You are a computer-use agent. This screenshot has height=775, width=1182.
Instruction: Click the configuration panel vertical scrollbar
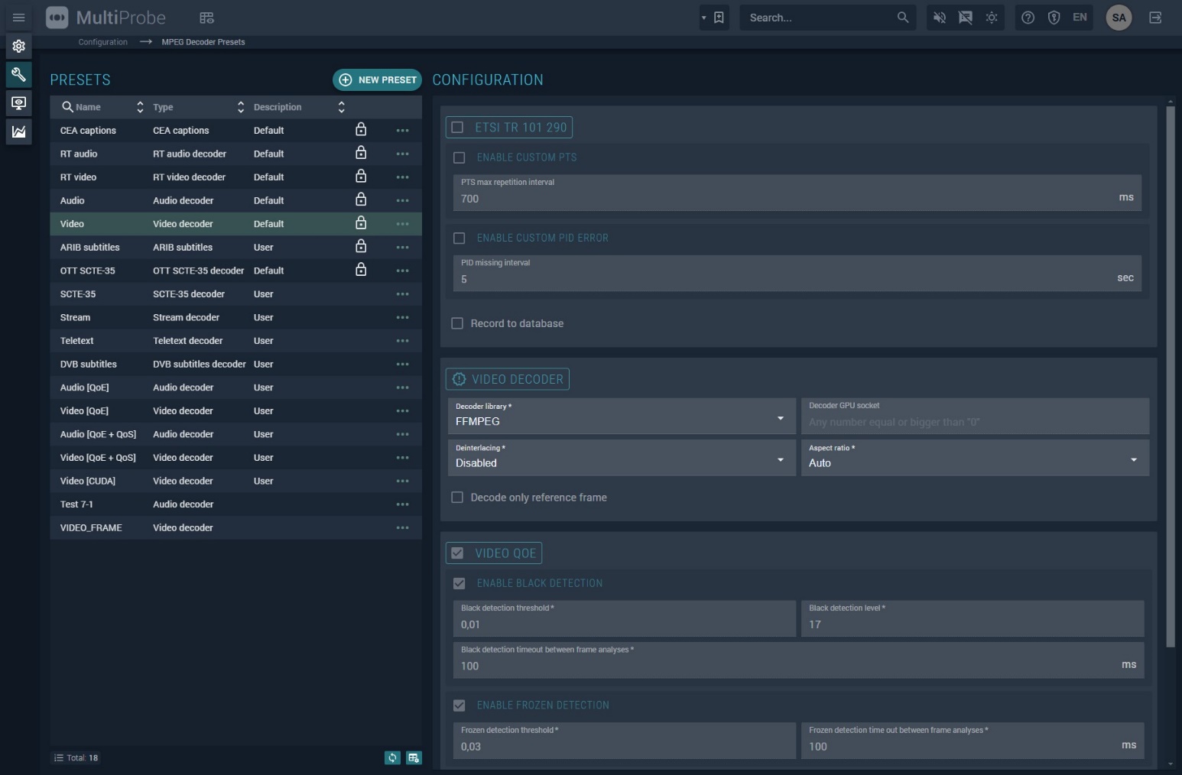(1170, 375)
